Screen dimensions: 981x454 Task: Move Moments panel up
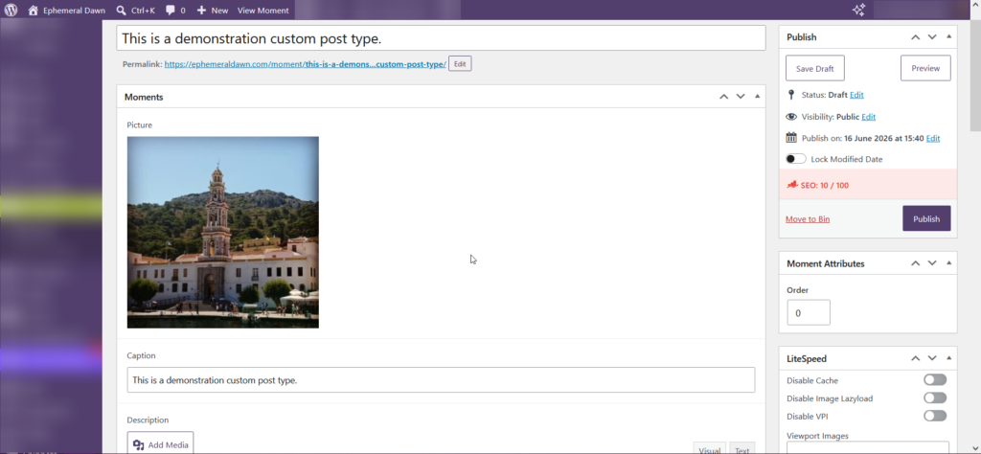724,97
